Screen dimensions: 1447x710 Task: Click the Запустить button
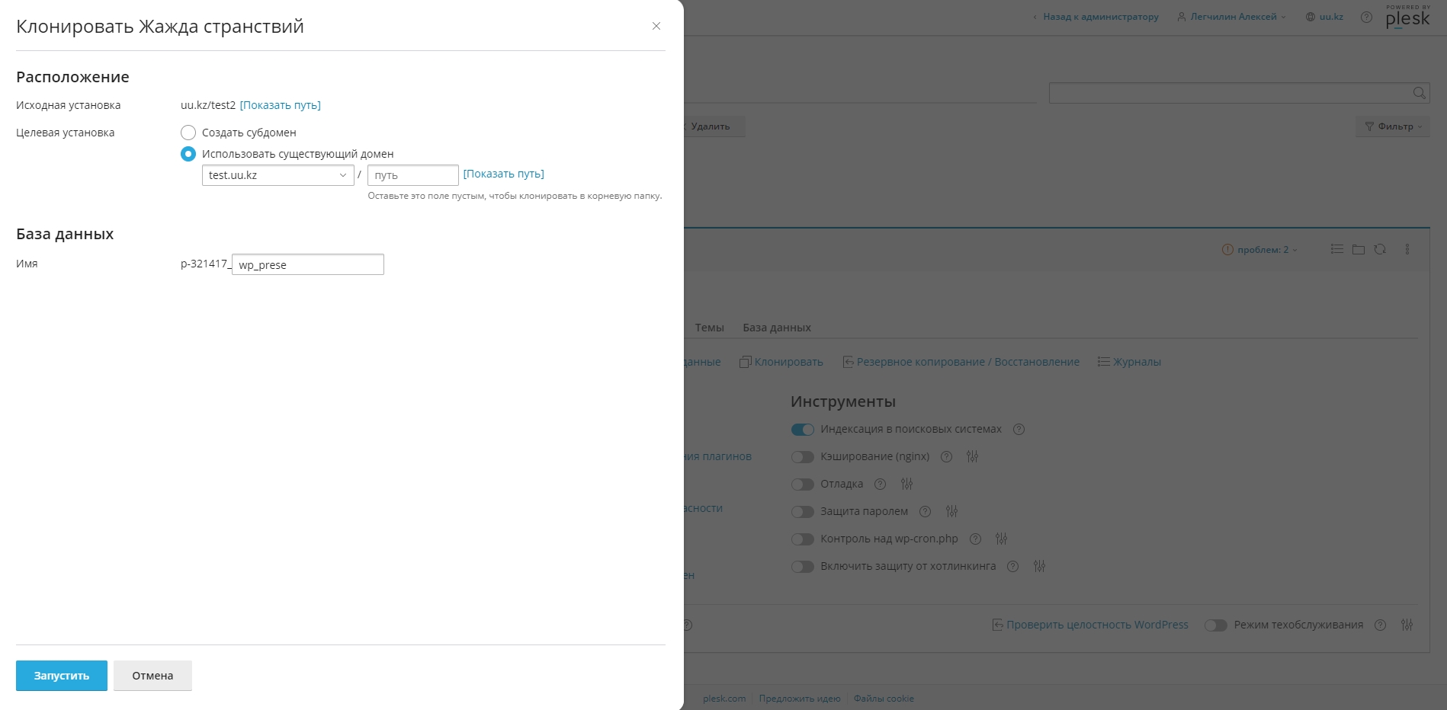62,676
